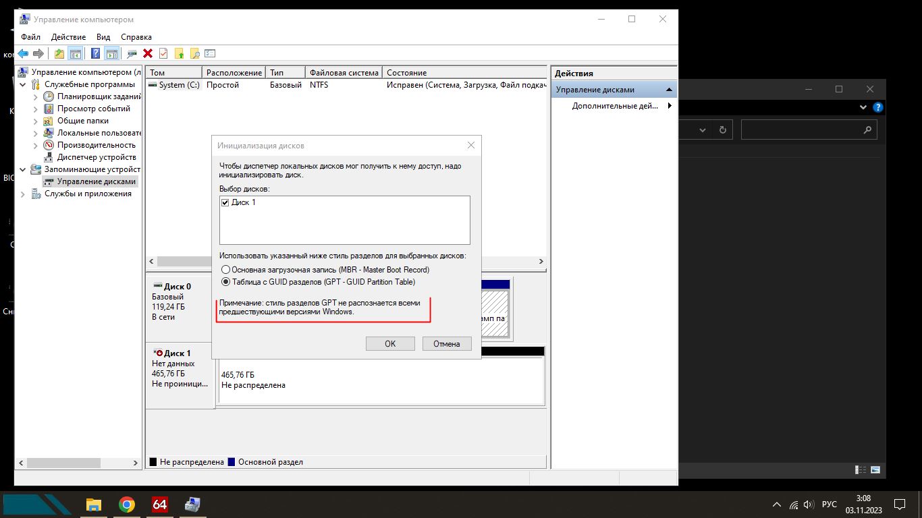Select Управление дисками in the tree
This screenshot has height=518, width=922.
pyautogui.click(x=97, y=181)
